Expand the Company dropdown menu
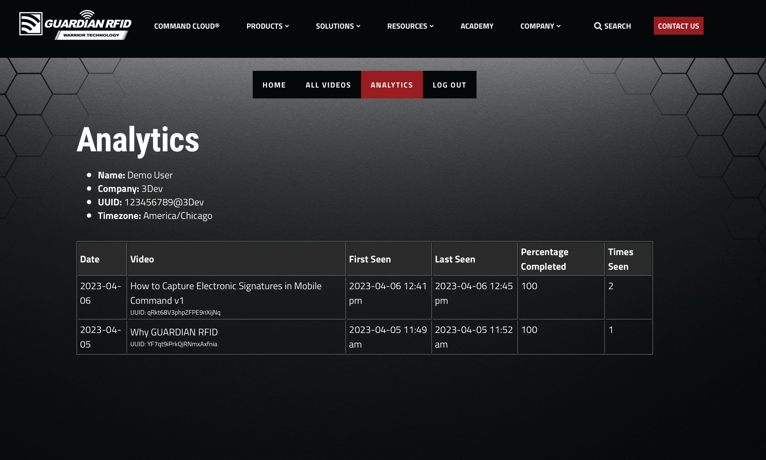 [540, 26]
